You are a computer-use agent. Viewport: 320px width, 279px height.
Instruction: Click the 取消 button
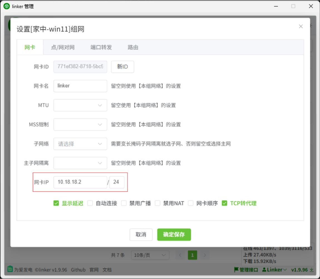[141, 235]
